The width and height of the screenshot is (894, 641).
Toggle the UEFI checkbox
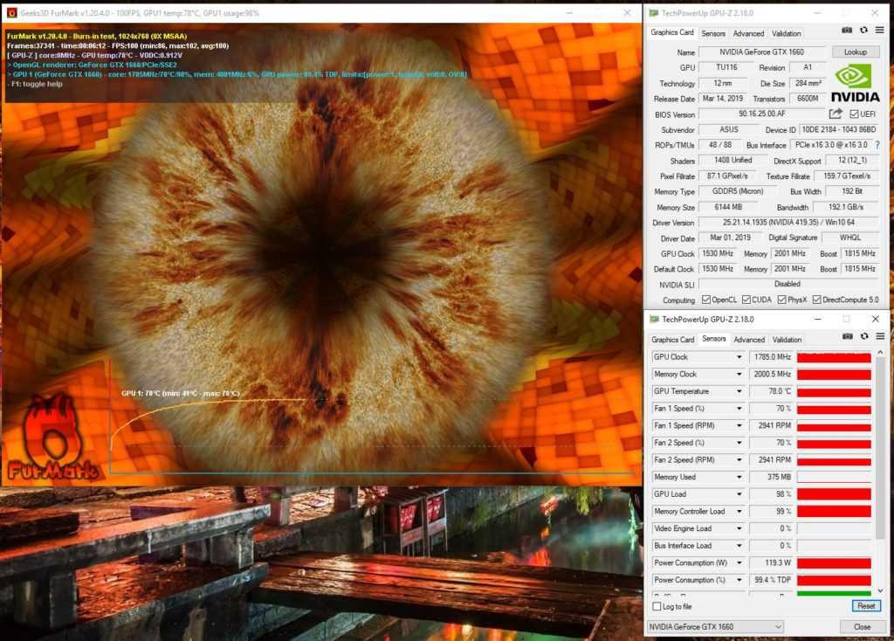click(854, 114)
